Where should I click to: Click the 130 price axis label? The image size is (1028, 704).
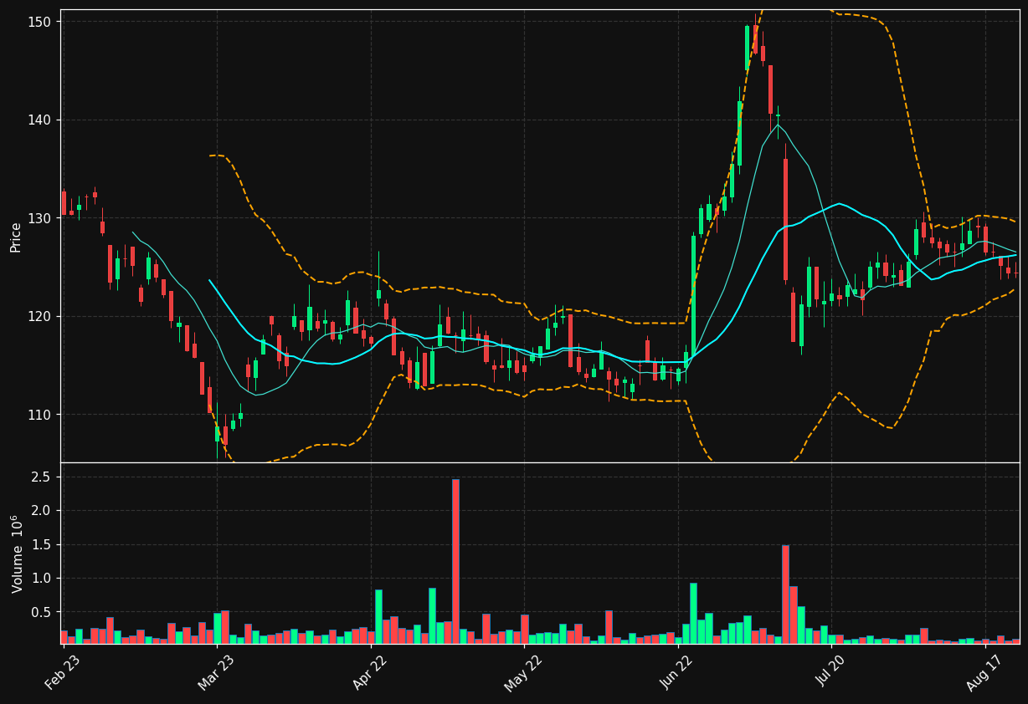click(x=39, y=218)
